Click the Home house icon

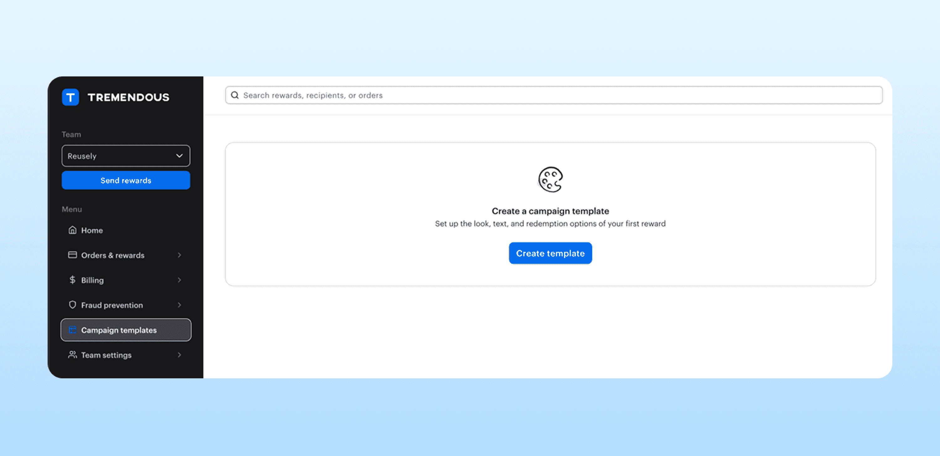coord(73,230)
